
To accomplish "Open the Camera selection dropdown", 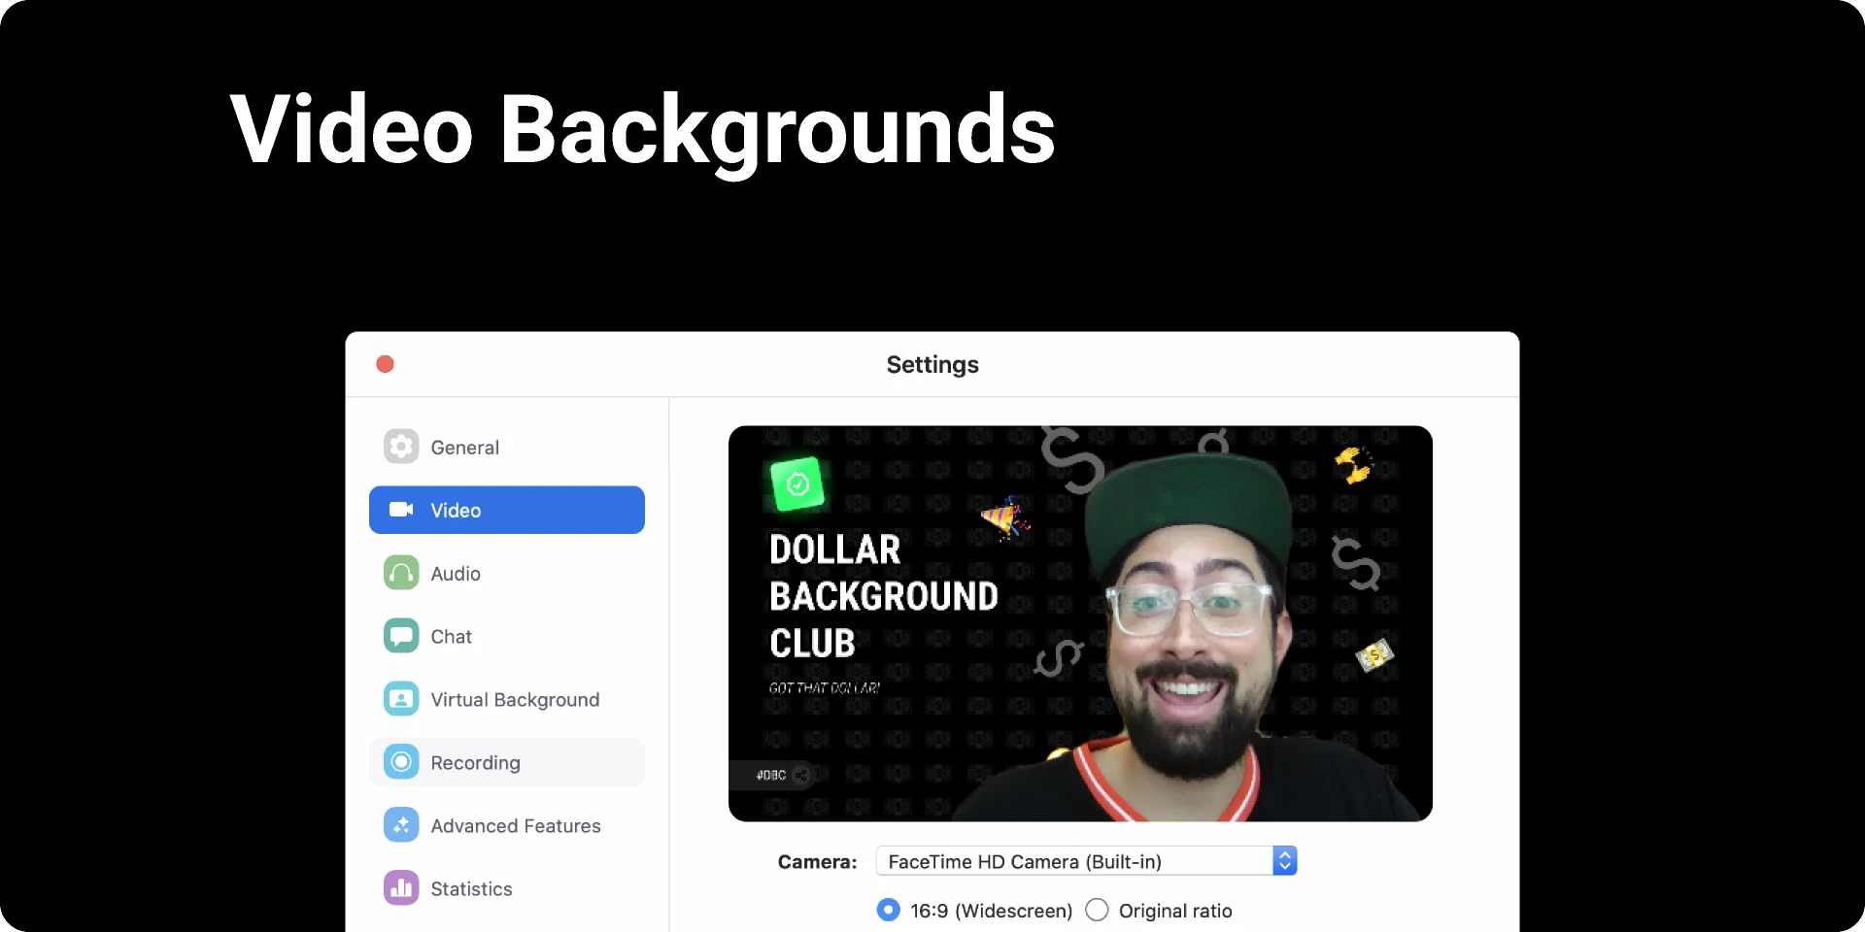I will tap(1086, 861).
